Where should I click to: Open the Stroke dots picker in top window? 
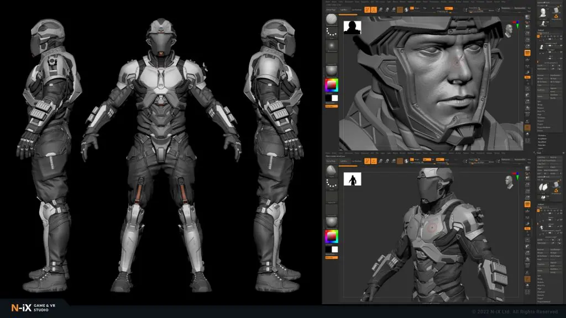pos(332,33)
